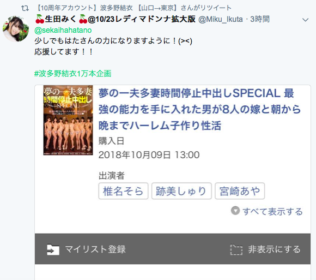Image resolution: width=316 pixels, height=280 pixels.
Task: Select performer tag 椎名そら
Action: (x=123, y=191)
